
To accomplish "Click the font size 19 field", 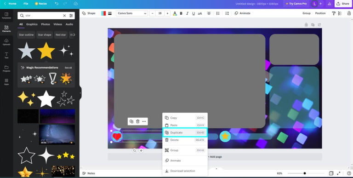I will pyautogui.click(x=160, y=13).
